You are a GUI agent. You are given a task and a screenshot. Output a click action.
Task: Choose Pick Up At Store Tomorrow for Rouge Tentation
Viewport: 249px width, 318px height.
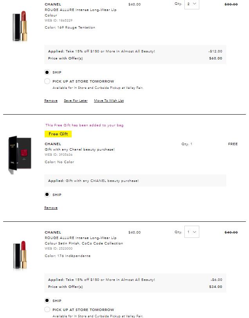pyautogui.click(x=47, y=81)
